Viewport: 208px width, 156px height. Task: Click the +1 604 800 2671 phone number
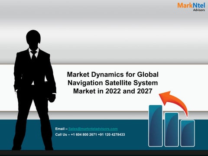(84, 134)
